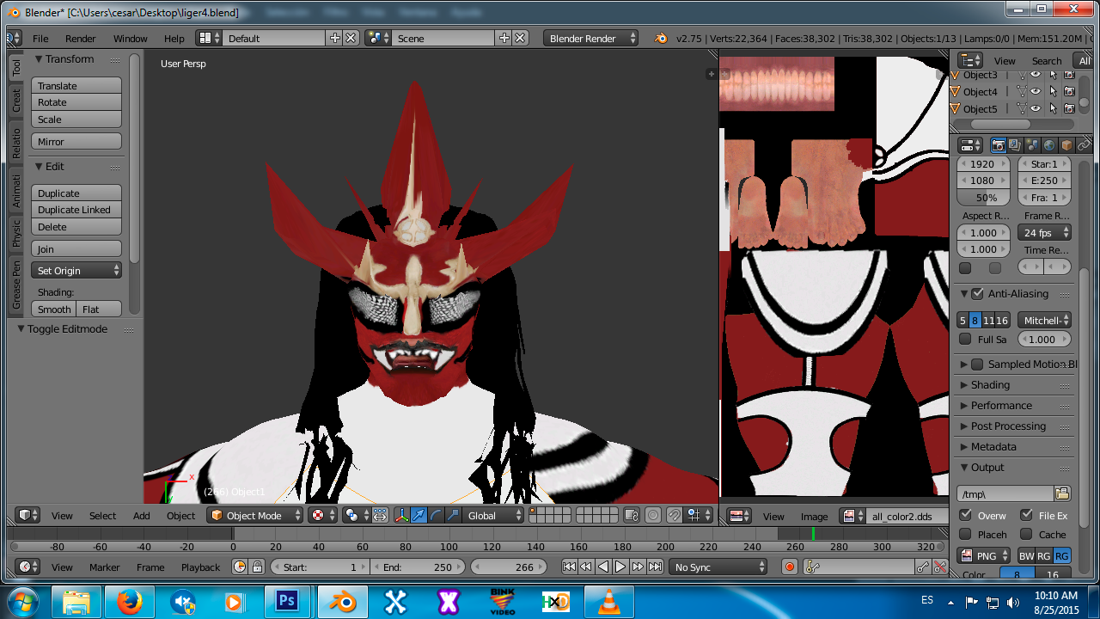Open the PNG file format dropdown
The image size is (1100, 619).
(x=984, y=556)
